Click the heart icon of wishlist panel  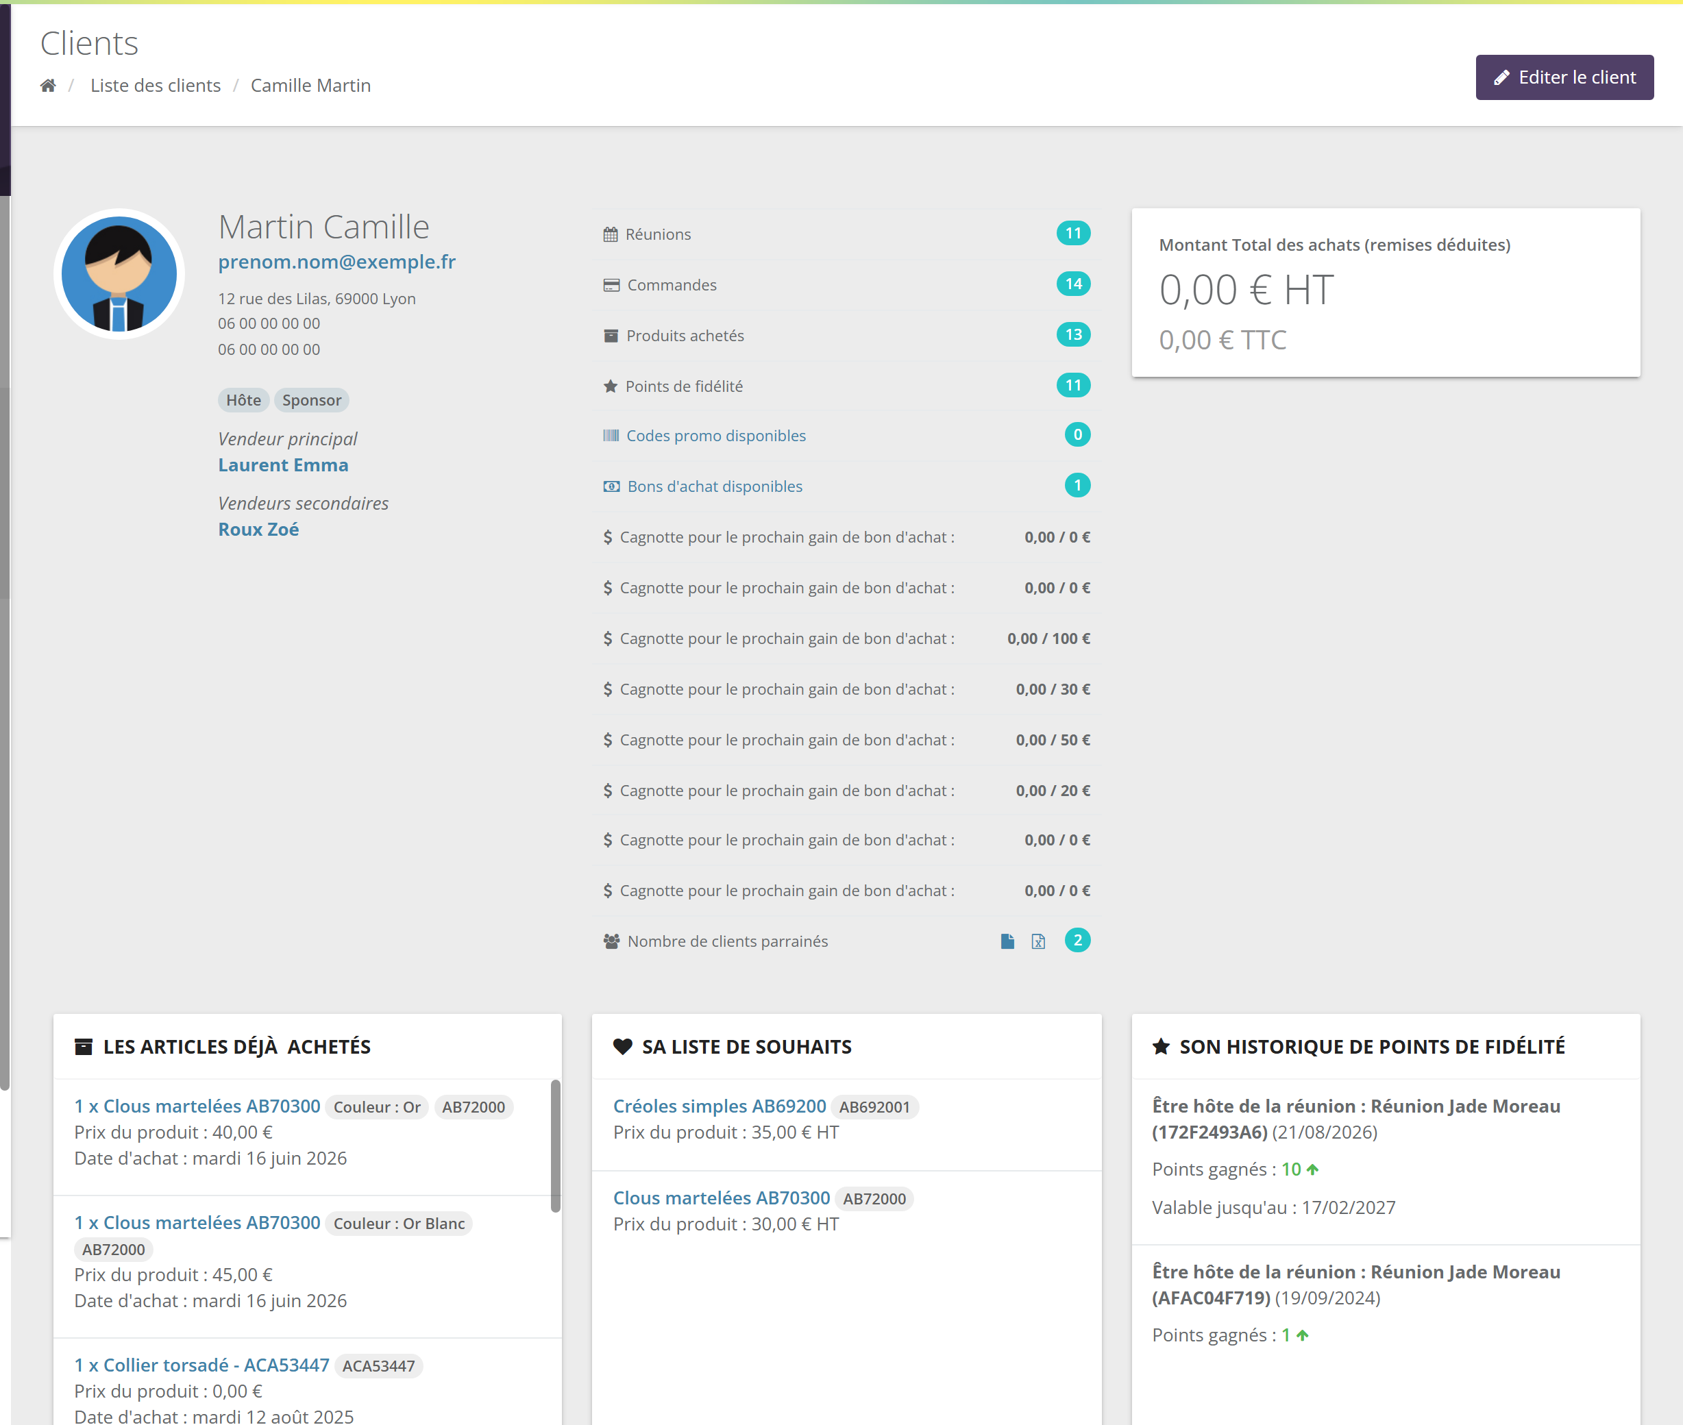click(622, 1047)
